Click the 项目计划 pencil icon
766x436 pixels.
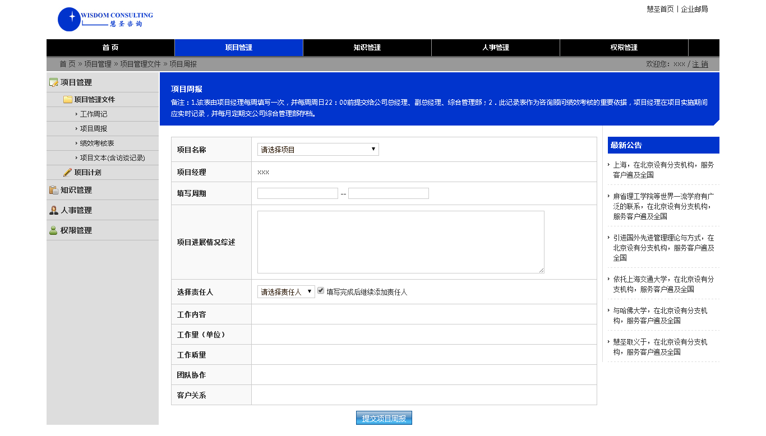(x=68, y=173)
